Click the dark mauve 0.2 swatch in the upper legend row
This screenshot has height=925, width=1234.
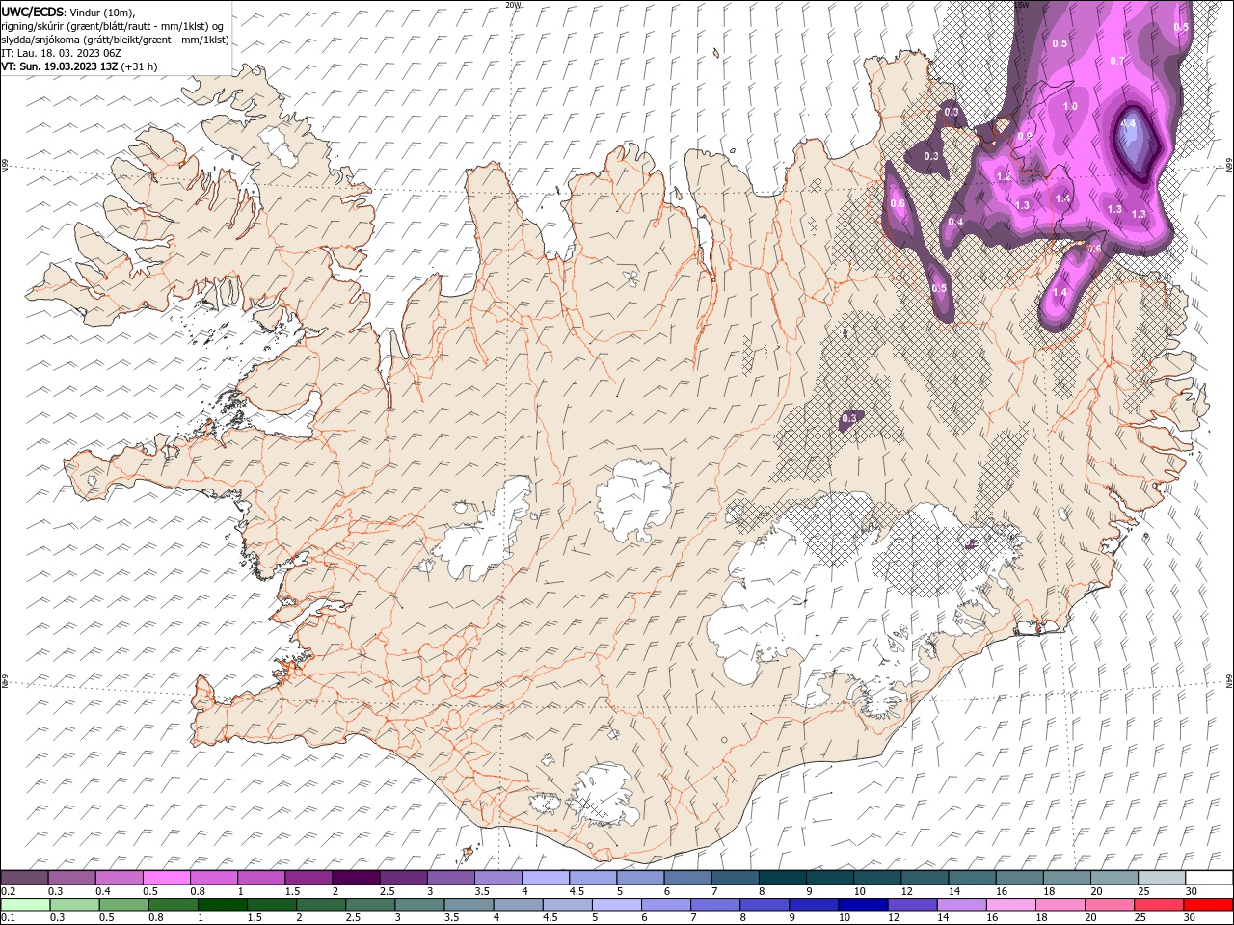tap(24, 878)
